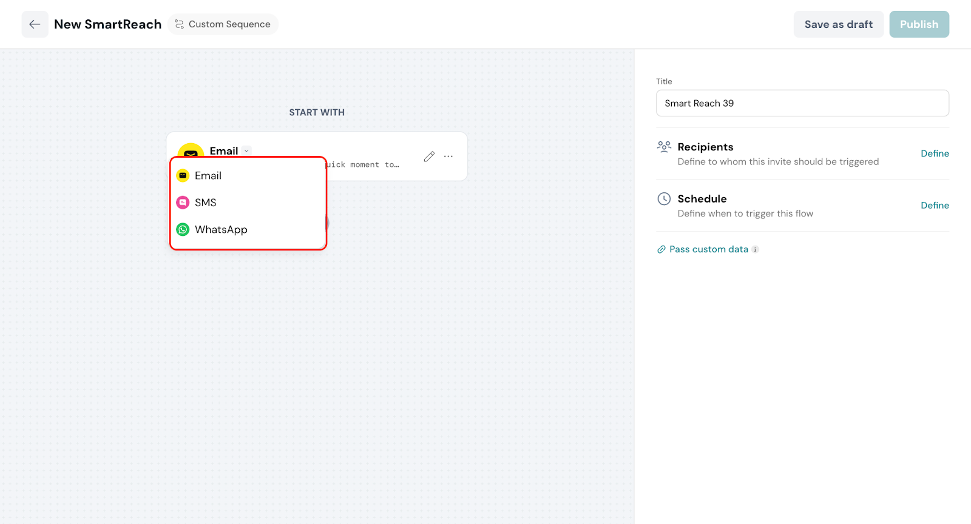Click the pink SMS chat icon
The image size is (971, 524).
pyautogui.click(x=183, y=203)
